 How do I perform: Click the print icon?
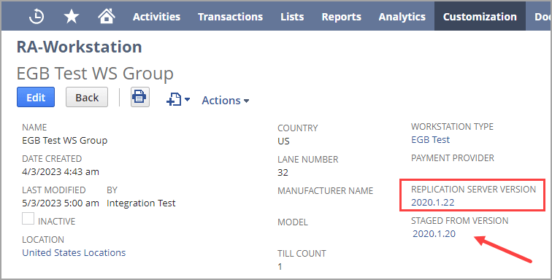[x=139, y=97]
